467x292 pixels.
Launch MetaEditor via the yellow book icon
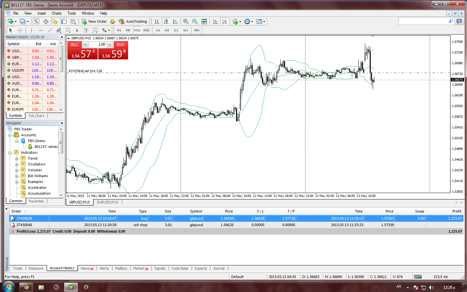(113, 21)
